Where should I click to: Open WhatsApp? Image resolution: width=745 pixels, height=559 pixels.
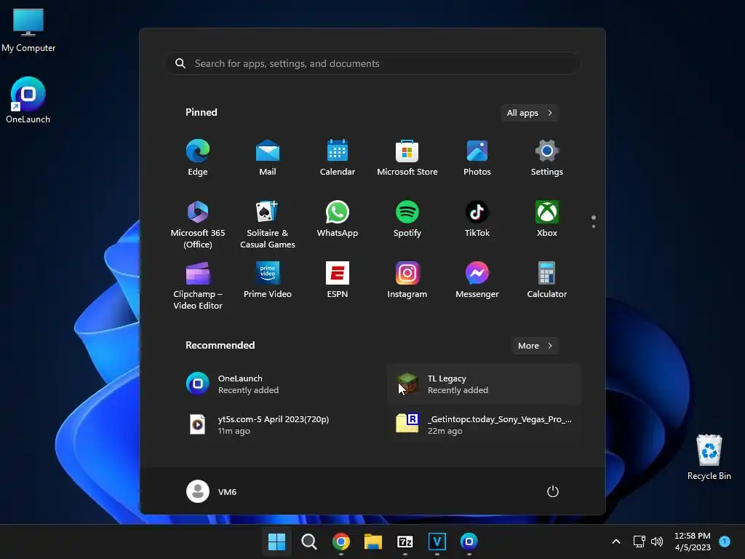pyautogui.click(x=338, y=219)
